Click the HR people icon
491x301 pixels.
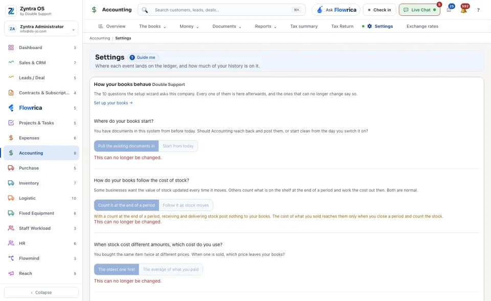pyautogui.click(x=11, y=243)
